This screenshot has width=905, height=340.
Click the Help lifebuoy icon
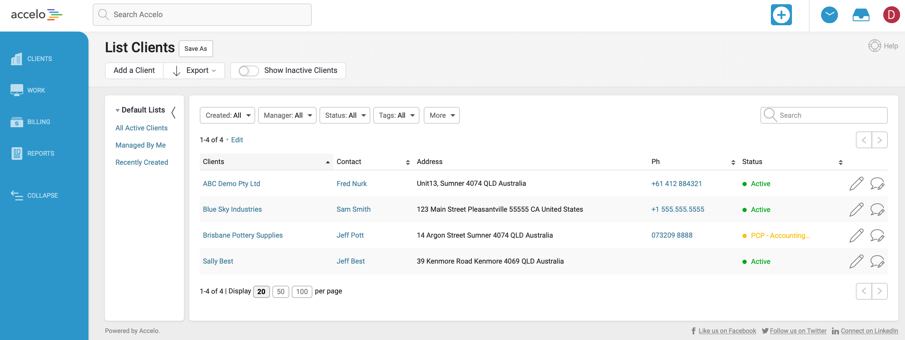tap(874, 46)
